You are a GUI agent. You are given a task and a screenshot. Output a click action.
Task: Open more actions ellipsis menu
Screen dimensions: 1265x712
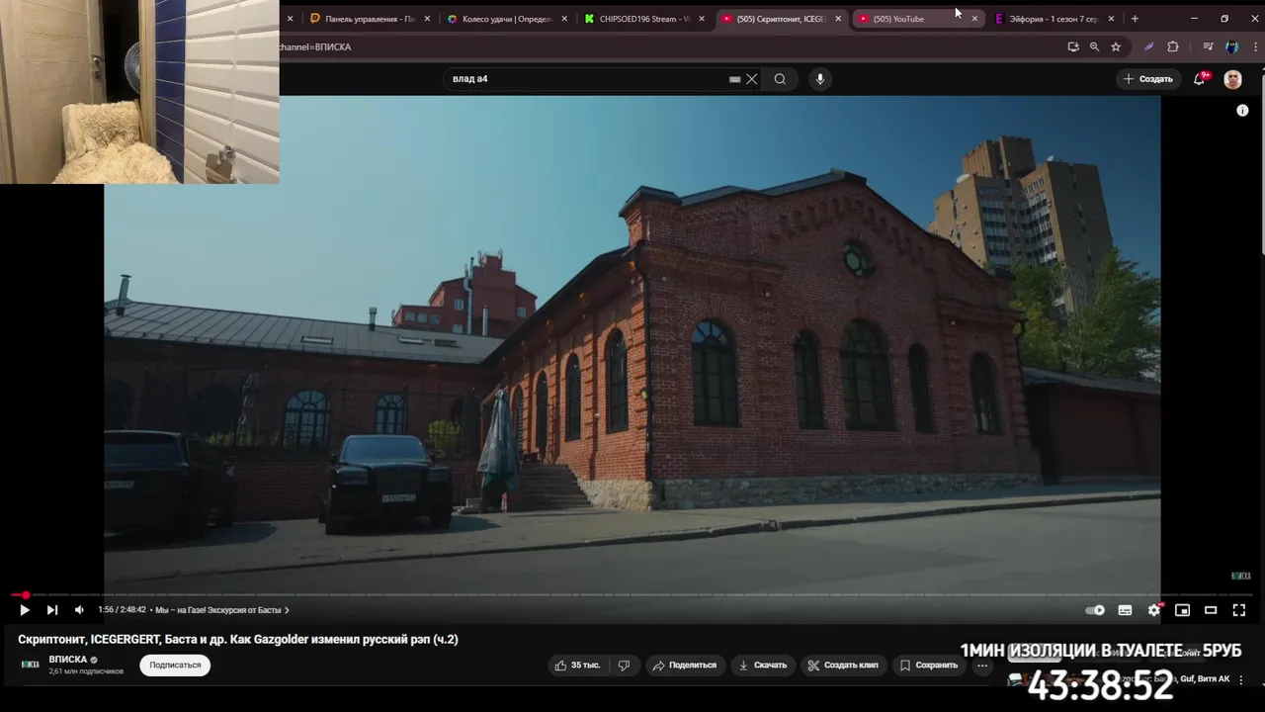[981, 666]
